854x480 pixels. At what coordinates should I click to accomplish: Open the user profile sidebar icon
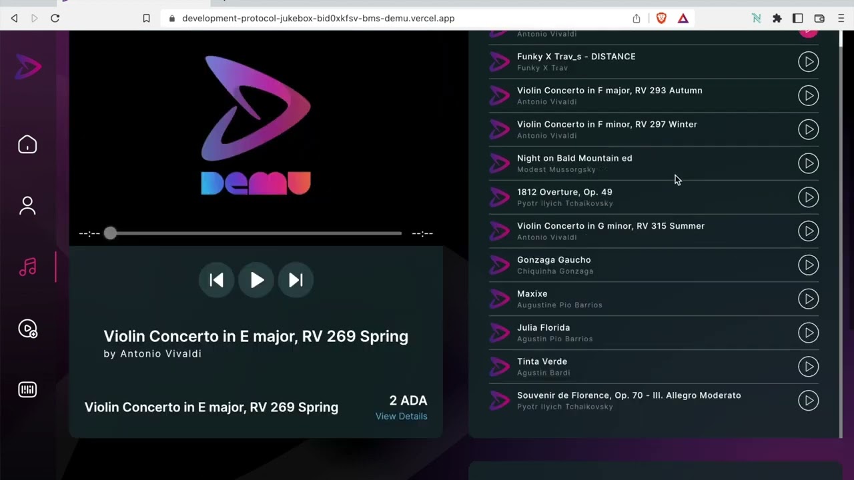pos(27,205)
